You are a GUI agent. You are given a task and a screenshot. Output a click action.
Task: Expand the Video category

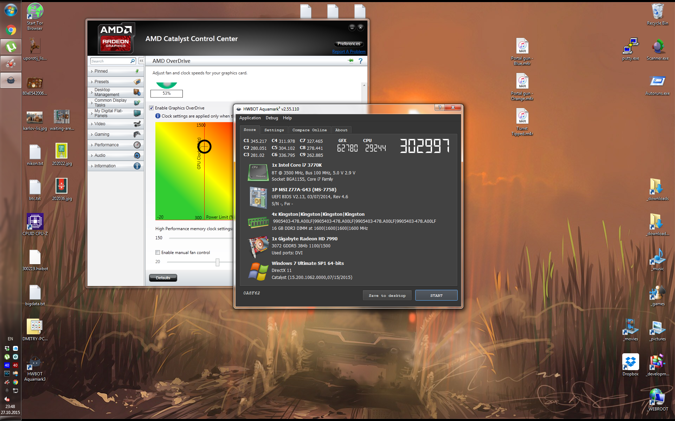[116, 124]
